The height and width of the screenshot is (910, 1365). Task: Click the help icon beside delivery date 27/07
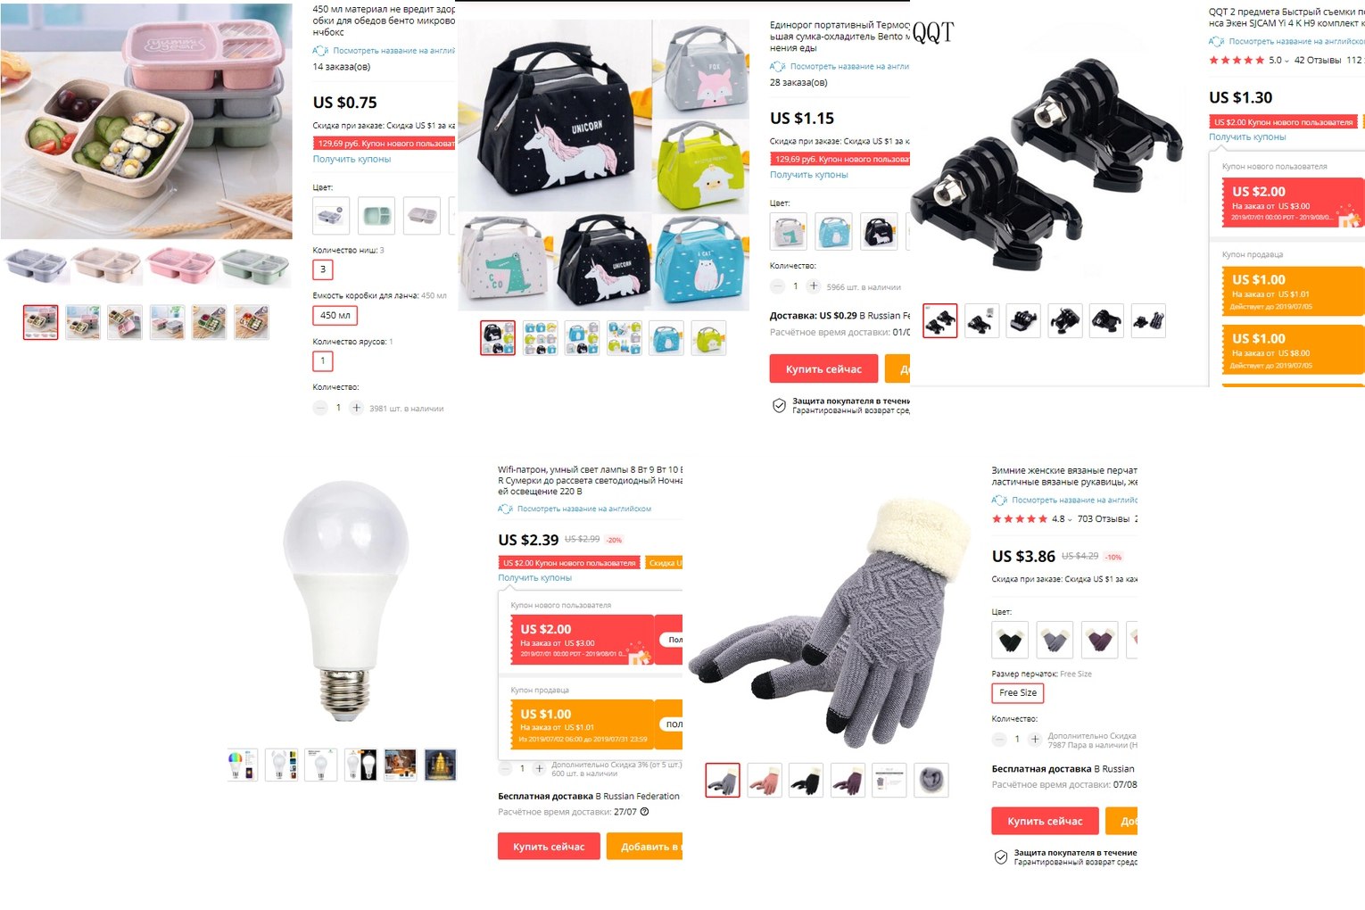[x=644, y=812]
